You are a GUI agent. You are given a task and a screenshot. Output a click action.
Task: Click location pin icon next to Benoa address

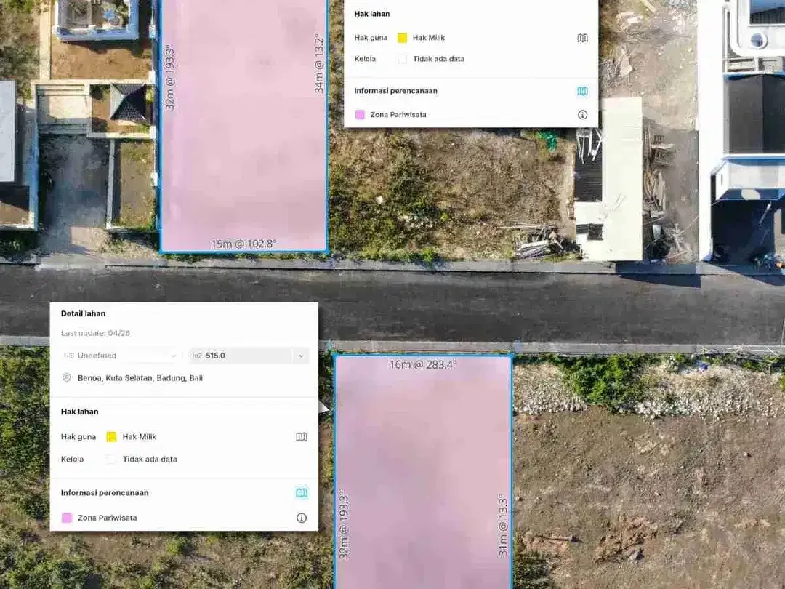click(67, 377)
